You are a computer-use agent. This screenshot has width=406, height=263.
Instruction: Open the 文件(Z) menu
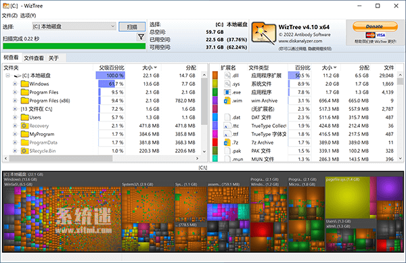coord(9,16)
